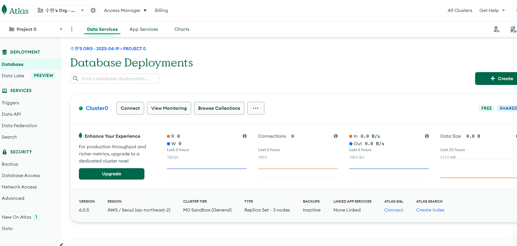Open Backup under Security
This screenshot has width=517, height=246.
pyautogui.click(x=10, y=164)
